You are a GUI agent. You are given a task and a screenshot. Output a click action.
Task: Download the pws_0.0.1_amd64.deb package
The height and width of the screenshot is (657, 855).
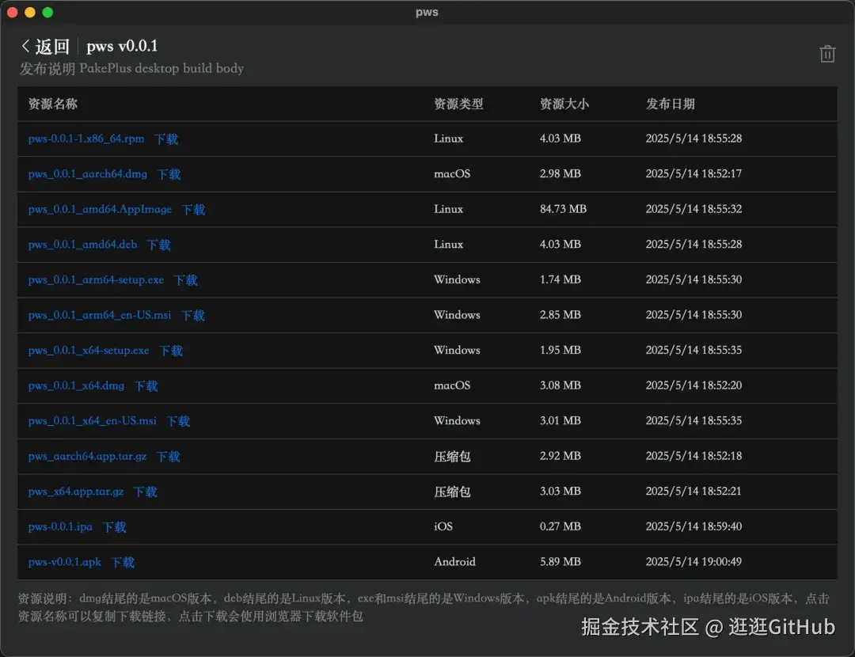point(158,245)
